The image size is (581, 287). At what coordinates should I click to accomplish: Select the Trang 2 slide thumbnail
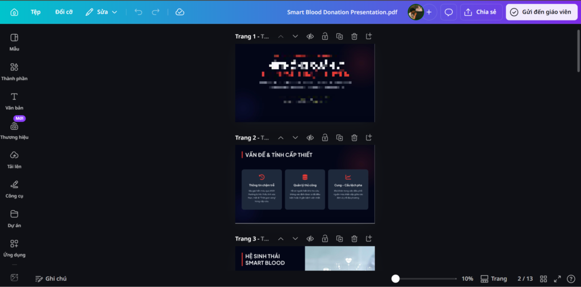coord(305,184)
